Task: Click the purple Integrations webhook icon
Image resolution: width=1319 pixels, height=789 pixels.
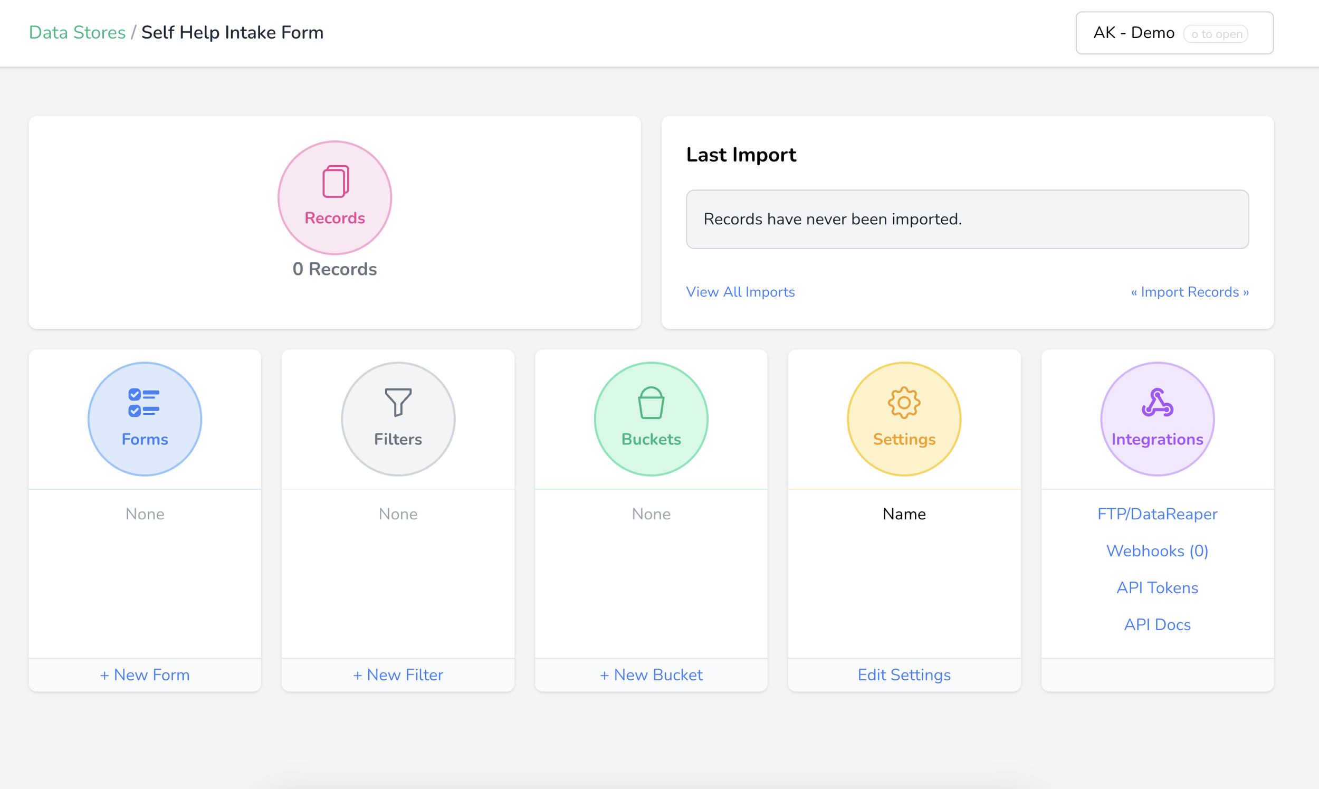Action: pyautogui.click(x=1158, y=419)
